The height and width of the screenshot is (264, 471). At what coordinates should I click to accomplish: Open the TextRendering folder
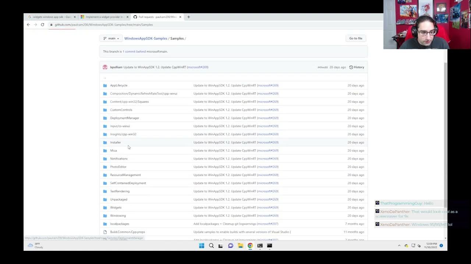pos(120,191)
